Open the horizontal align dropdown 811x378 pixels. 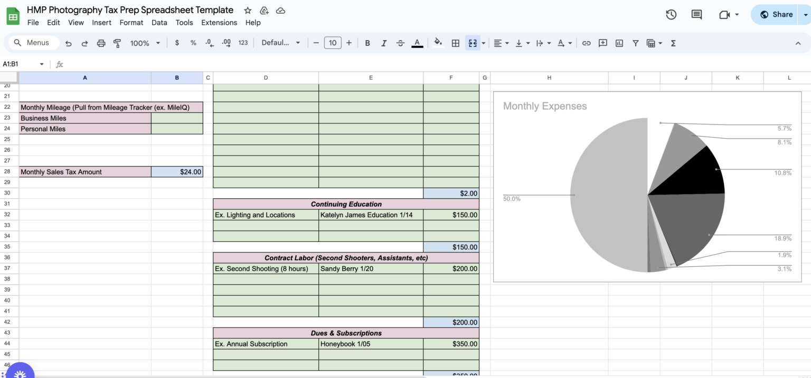click(500, 43)
